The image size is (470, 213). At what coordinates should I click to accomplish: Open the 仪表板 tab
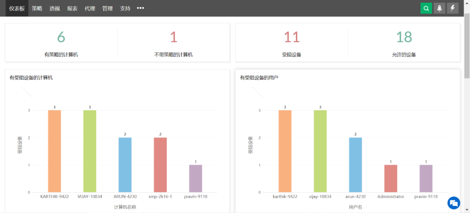pyautogui.click(x=17, y=8)
